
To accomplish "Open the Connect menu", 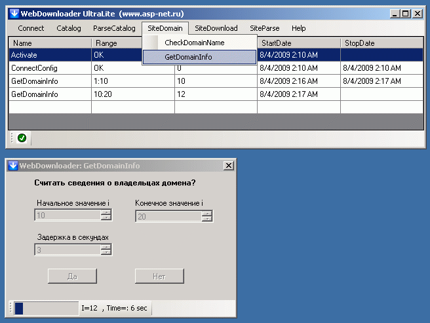I will click(x=31, y=28).
